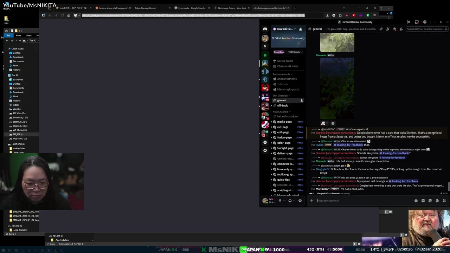Click the browser download icon in toolbar
The height and width of the screenshot is (253, 450).
point(327,15)
